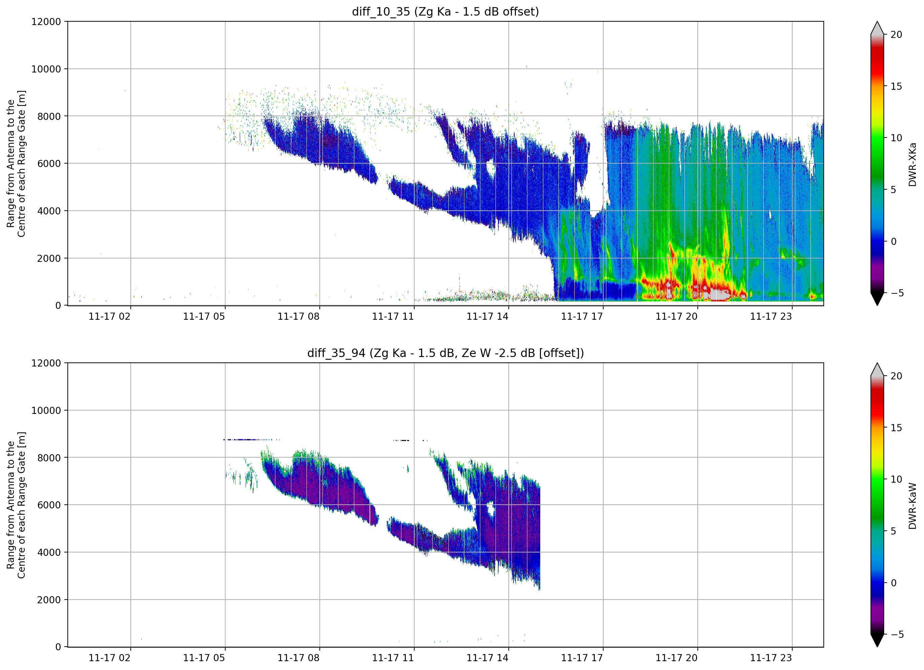
Task: Click the 12000 y-tick on the top plot
Action: [46, 22]
